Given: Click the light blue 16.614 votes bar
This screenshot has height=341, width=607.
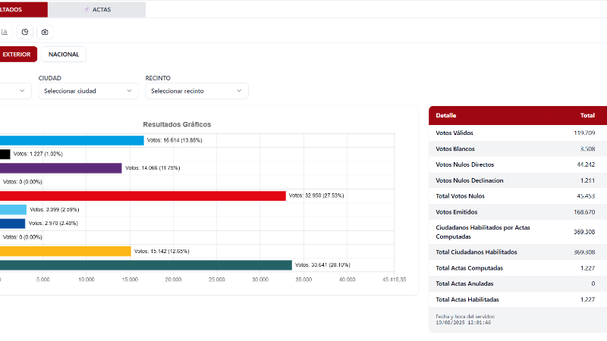Looking at the screenshot, I should 71,140.
